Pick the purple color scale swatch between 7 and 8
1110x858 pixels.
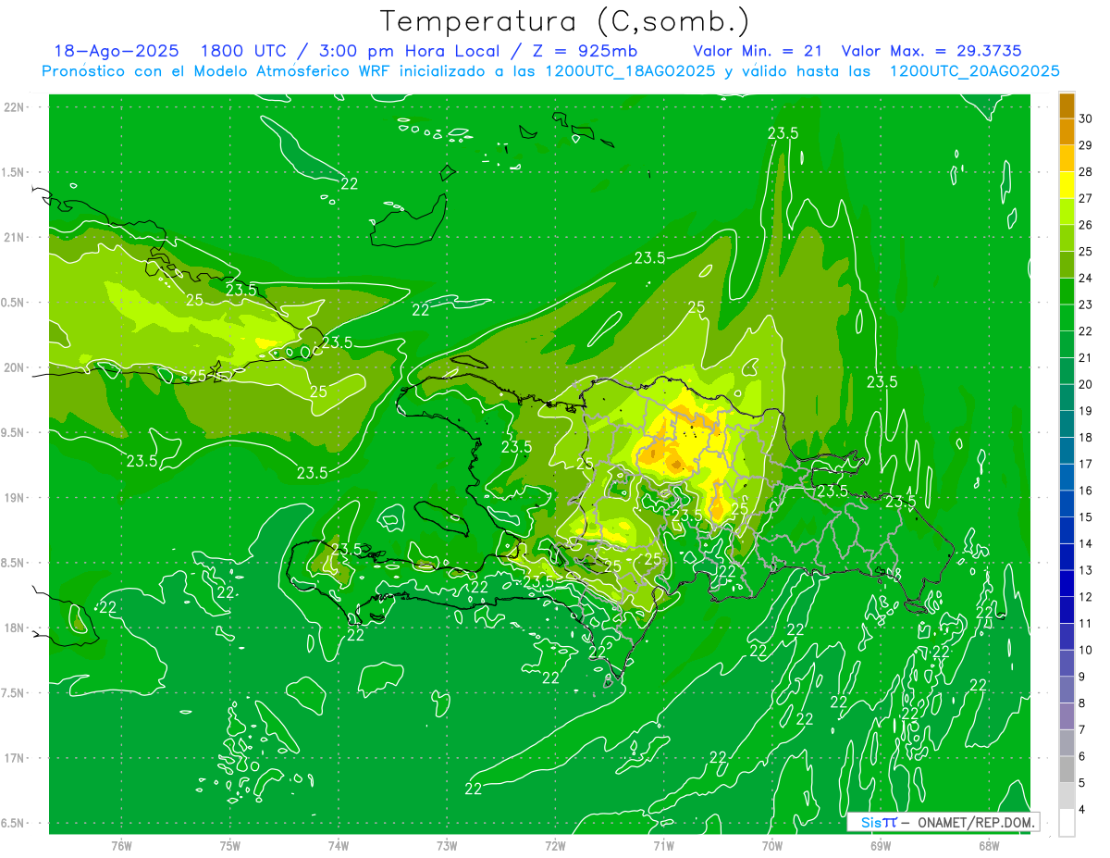click(1067, 716)
